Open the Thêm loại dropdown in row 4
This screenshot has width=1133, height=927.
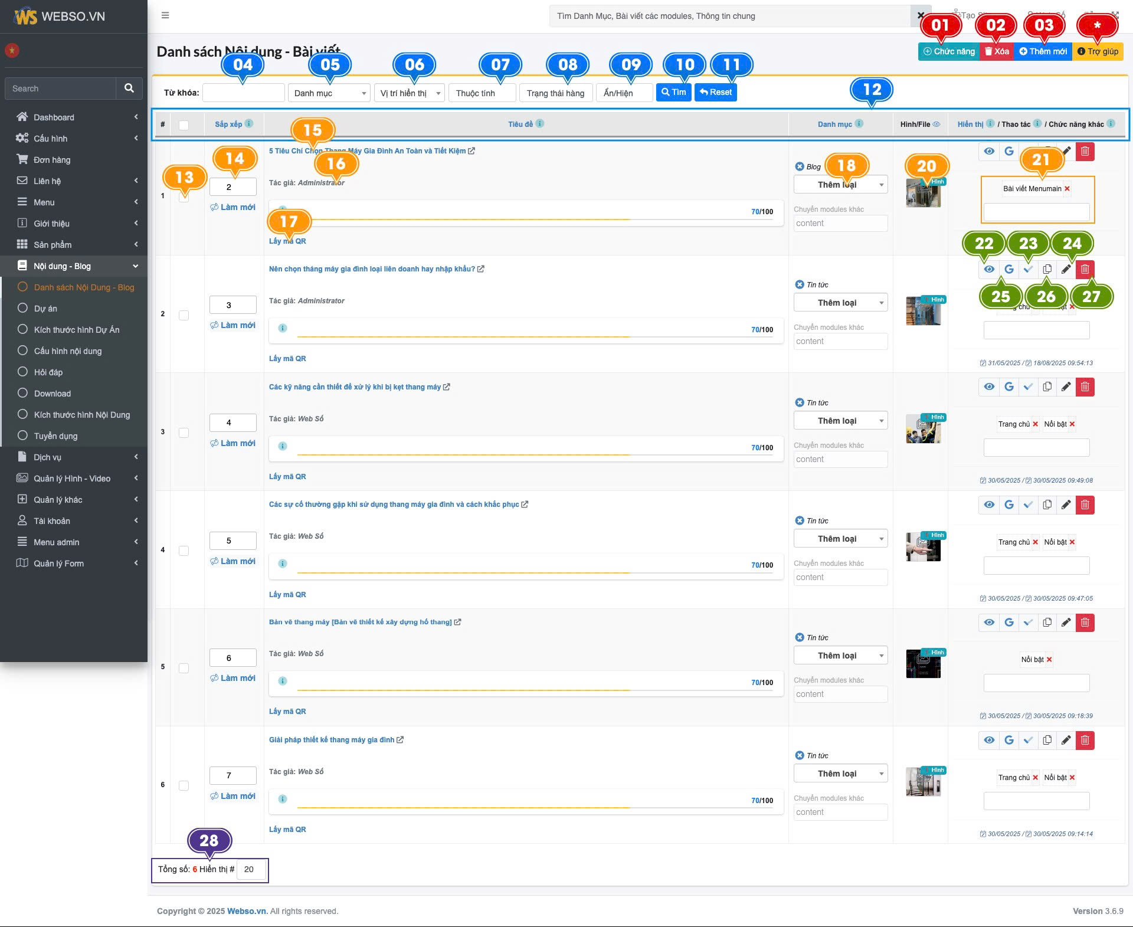840,539
